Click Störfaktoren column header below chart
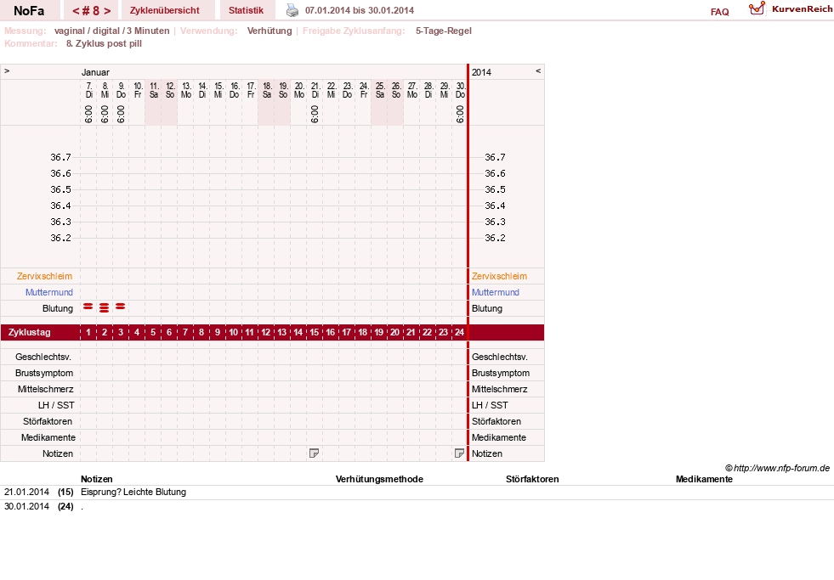The image size is (834, 580). coord(532,479)
